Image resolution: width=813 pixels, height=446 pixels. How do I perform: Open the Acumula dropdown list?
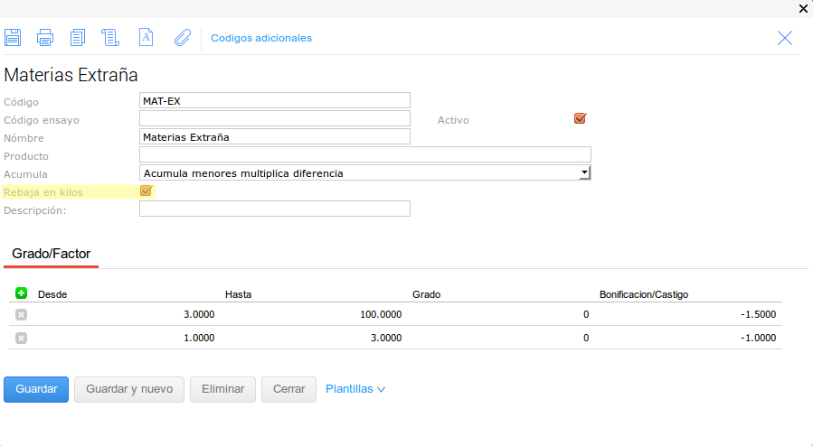[x=584, y=172]
